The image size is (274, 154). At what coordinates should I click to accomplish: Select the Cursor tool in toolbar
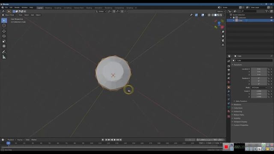click(4, 26)
